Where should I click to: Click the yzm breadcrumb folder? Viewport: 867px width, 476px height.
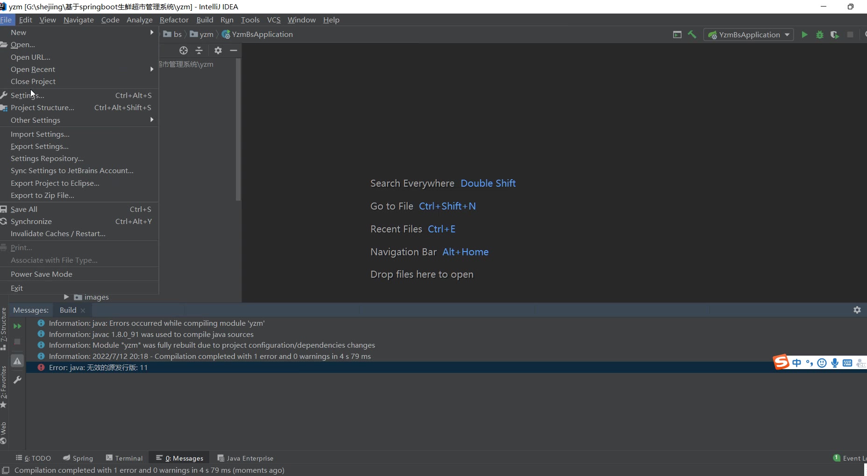pos(201,34)
